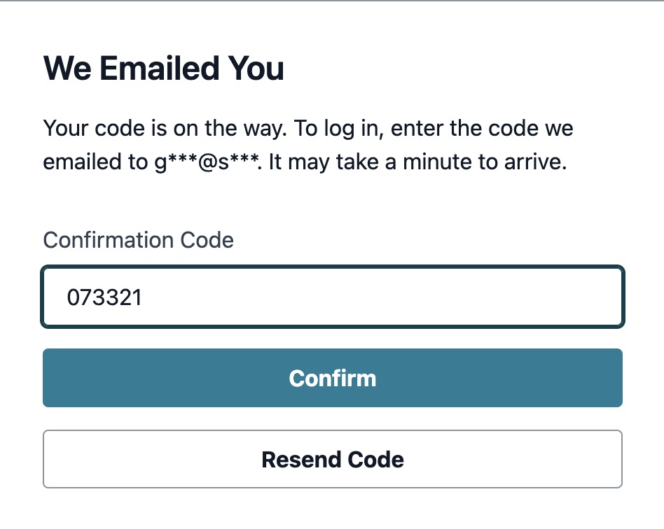Click the digits in the confirmation field
Screen dimensions: 664x529
104,297
